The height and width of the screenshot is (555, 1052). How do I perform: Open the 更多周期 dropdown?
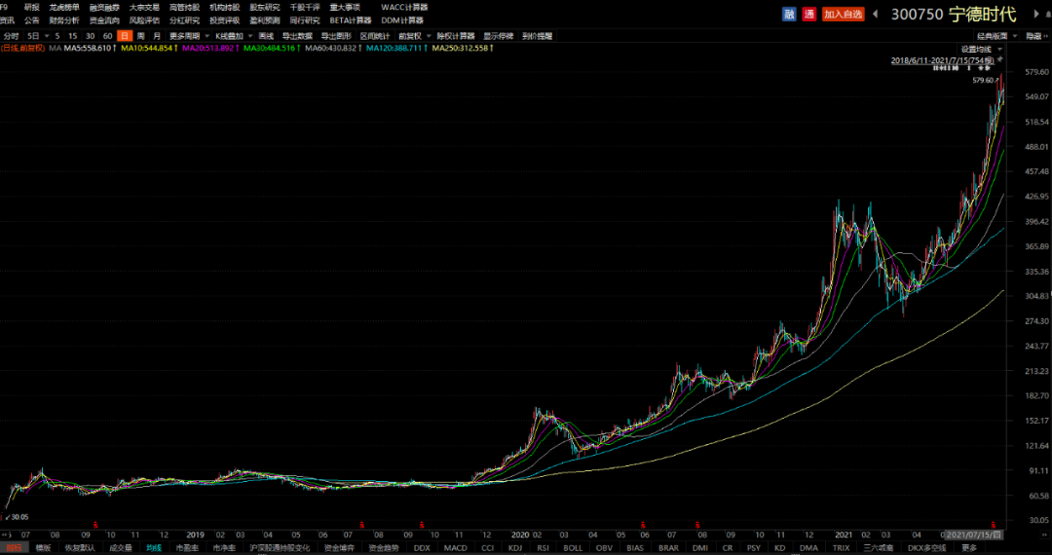[188, 35]
